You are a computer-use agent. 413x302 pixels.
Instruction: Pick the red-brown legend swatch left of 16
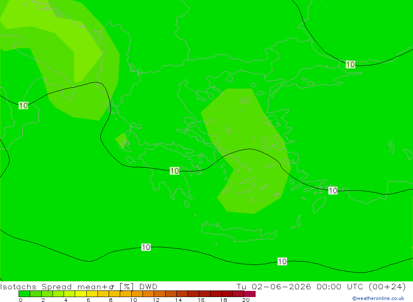click(194, 294)
